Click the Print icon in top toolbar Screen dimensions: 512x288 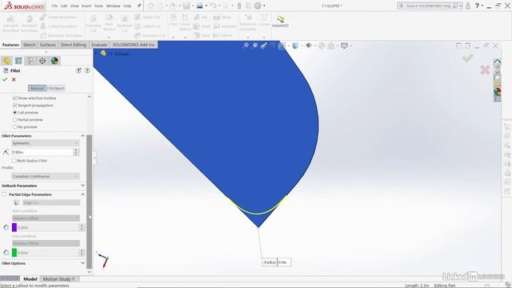click(x=199, y=6)
